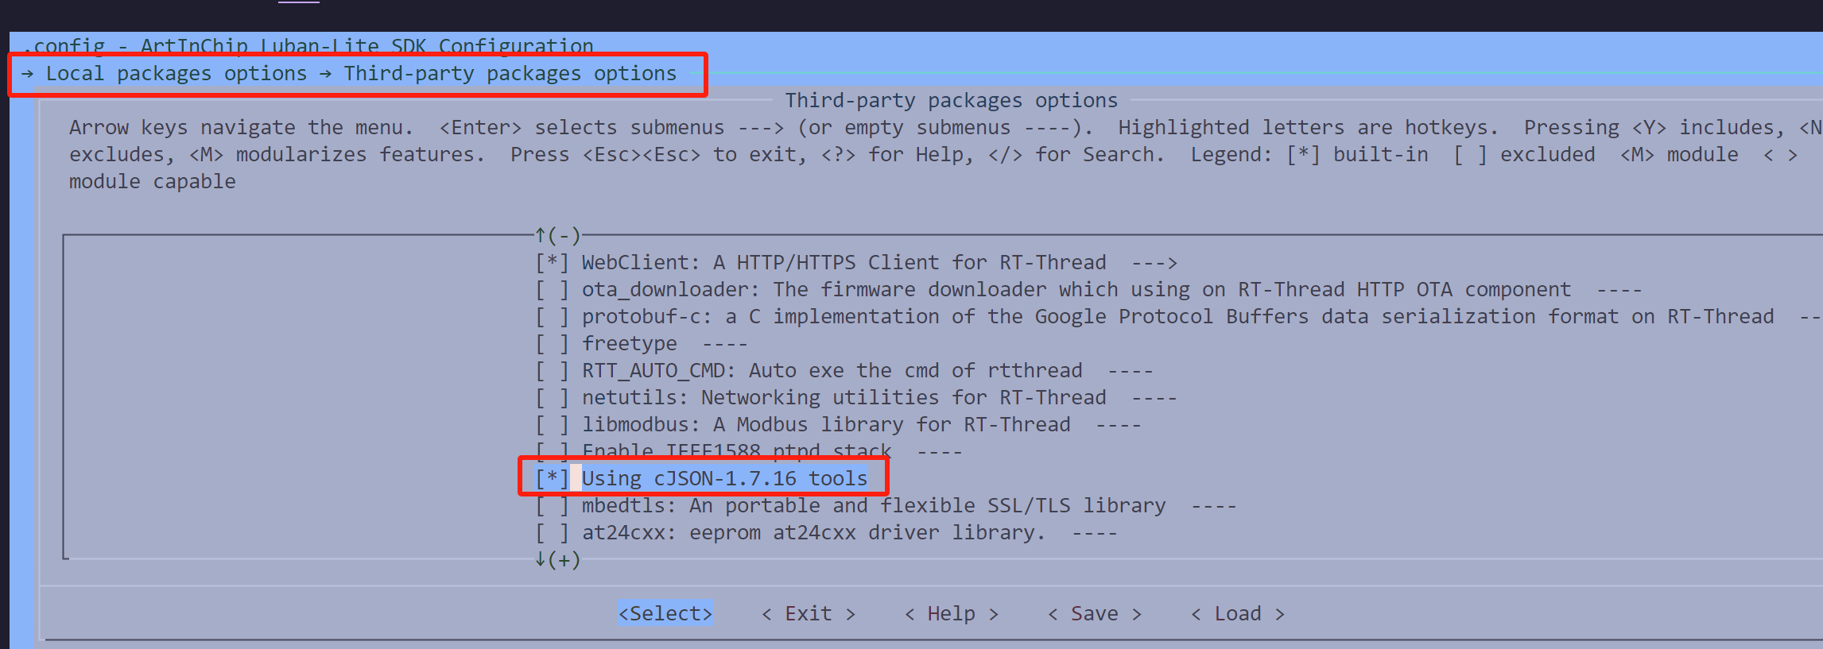Toggle the at24cxx eeprom driver checkbox

(x=552, y=533)
